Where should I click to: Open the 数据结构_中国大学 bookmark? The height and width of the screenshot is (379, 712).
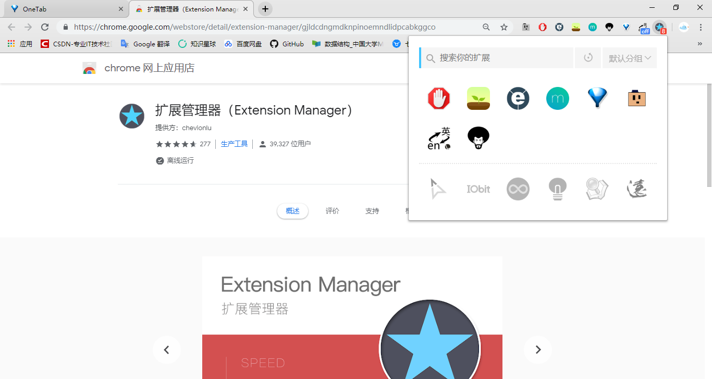click(348, 44)
